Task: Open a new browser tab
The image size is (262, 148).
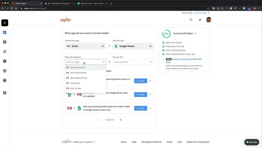Action: tap(112, 3)
